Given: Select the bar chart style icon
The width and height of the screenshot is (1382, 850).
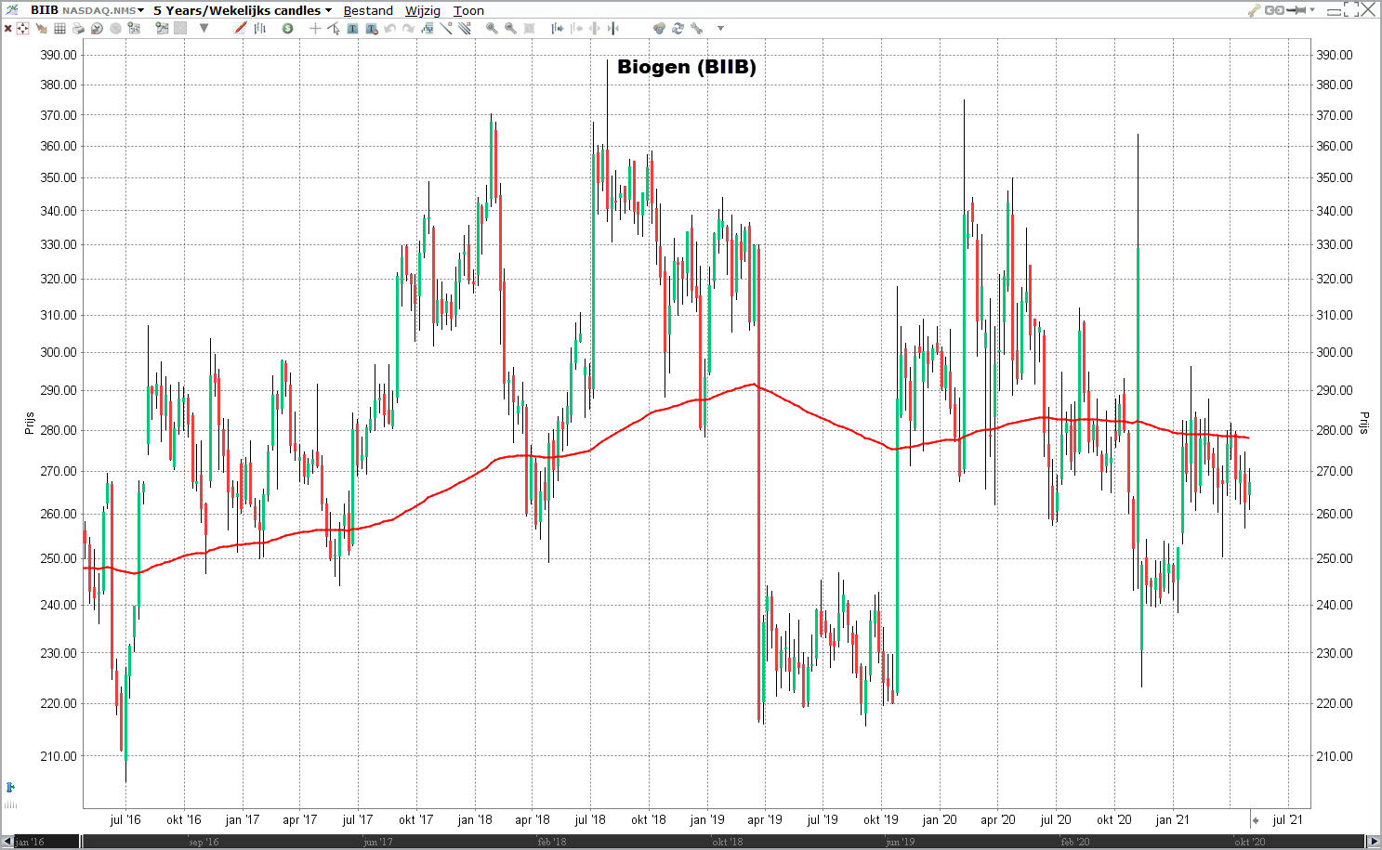Looking at the screenshot, I should pos(260,29).
